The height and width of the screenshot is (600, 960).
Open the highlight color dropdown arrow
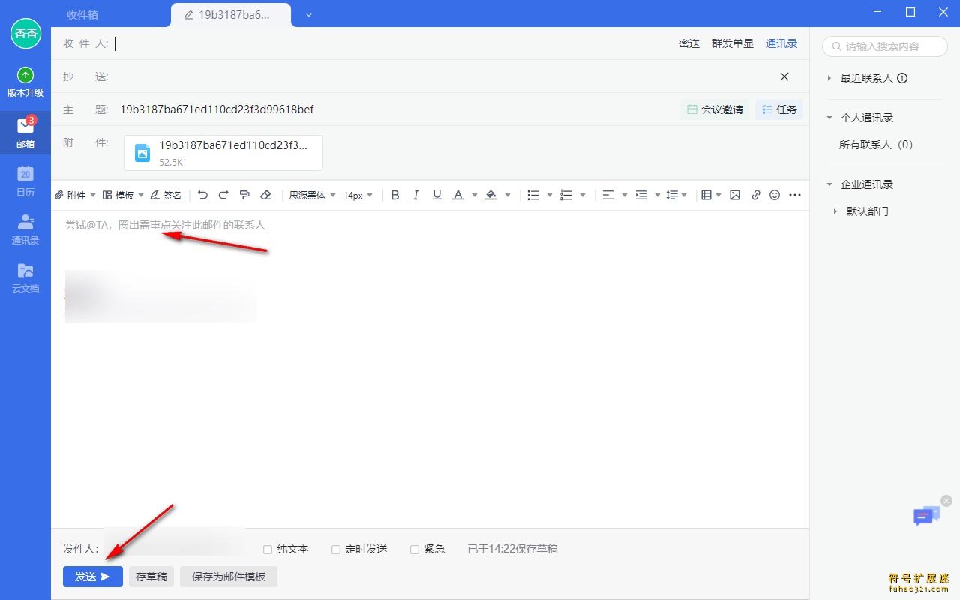click(x=508, y=195)
